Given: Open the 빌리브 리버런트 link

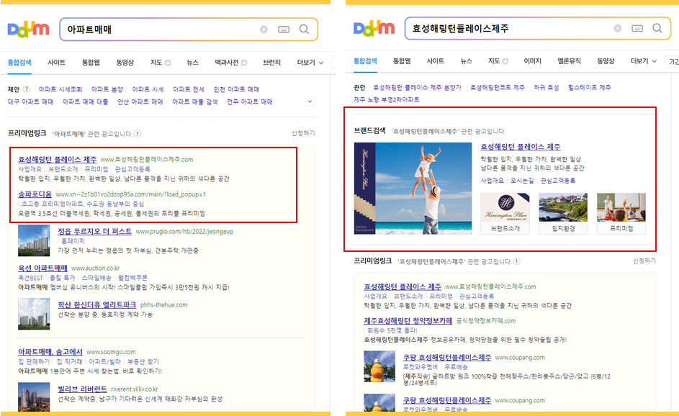Looking at the screenshot, I should (x=82, y=389).
